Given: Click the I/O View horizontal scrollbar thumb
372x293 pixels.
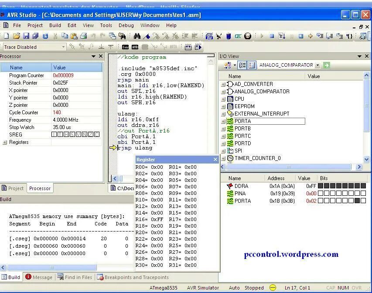Looking at the screenshot, I should 289,167.
